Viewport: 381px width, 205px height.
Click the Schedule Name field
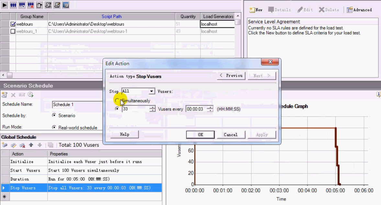[x=77, y=104]
